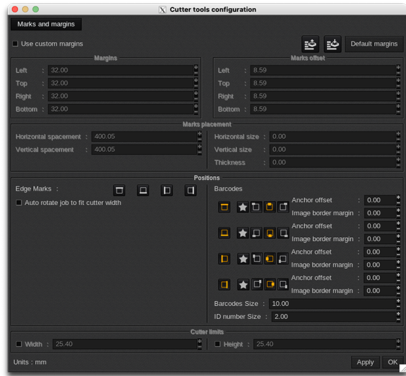Image resolution: width=406 pixels, height=376 pixels.
Task: Toggle the top-edge barcode position icon
Action: 225,207
